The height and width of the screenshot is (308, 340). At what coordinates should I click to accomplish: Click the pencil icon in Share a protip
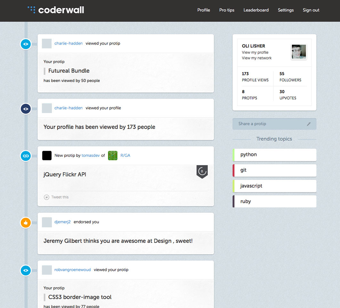309,124
